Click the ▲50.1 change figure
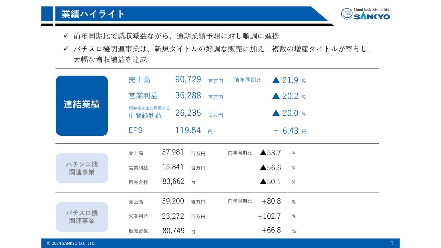441x248 pixels. tap(270, 182)
